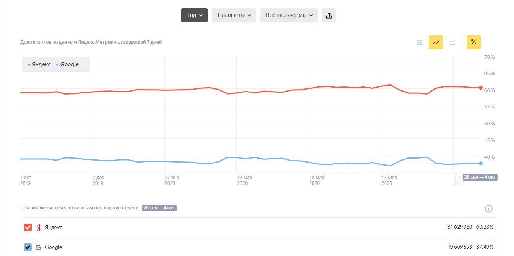
Task: Toggle the percent display mode button
Action: click(x=474, y=42)
